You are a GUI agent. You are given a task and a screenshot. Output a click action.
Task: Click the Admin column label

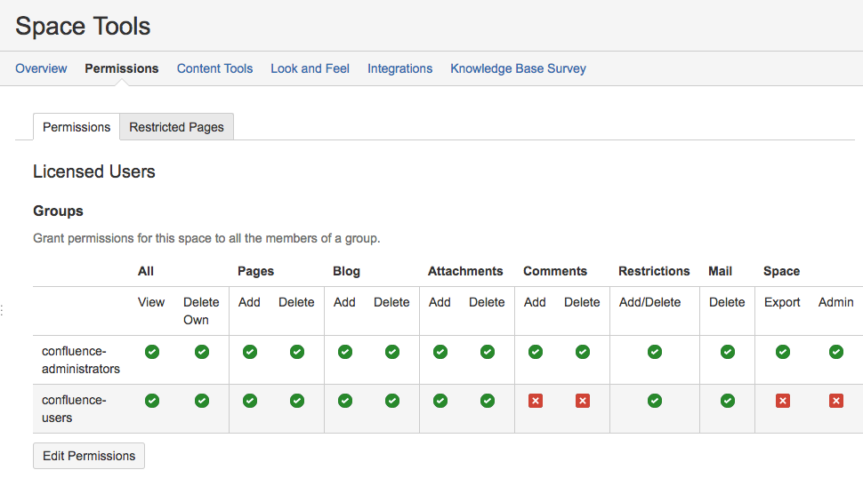pyautogui.click(x=836, y=302)
